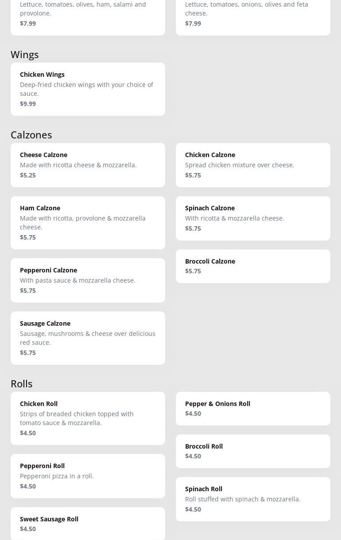Click the Sweet Sausage Roll card
The image size is (341, 540).
pos(88,524)
